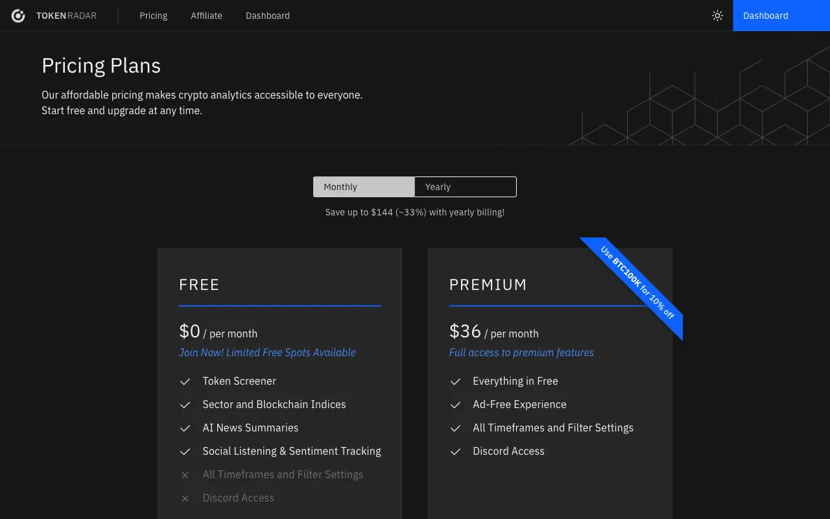Click the $0 per month price
Viewport: 830px width, 519px height.
click(x=218, y=332)
